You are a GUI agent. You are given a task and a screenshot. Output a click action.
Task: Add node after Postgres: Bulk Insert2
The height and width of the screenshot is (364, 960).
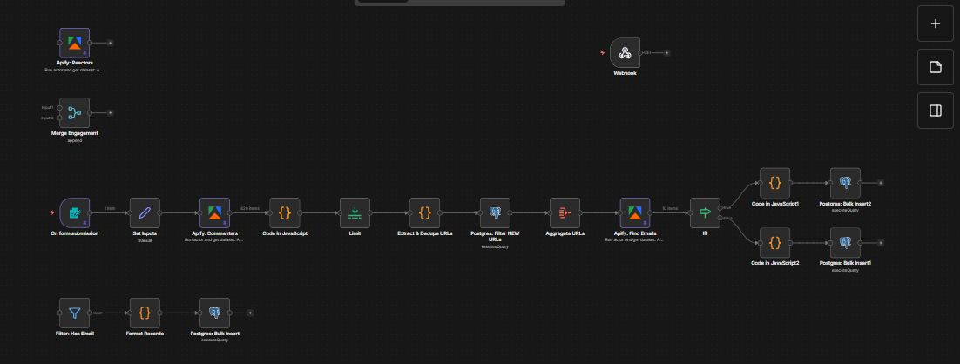click(881, 182)
